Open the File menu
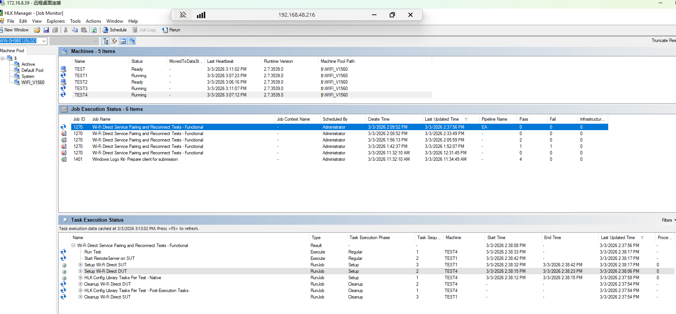 tap(11, 21)
